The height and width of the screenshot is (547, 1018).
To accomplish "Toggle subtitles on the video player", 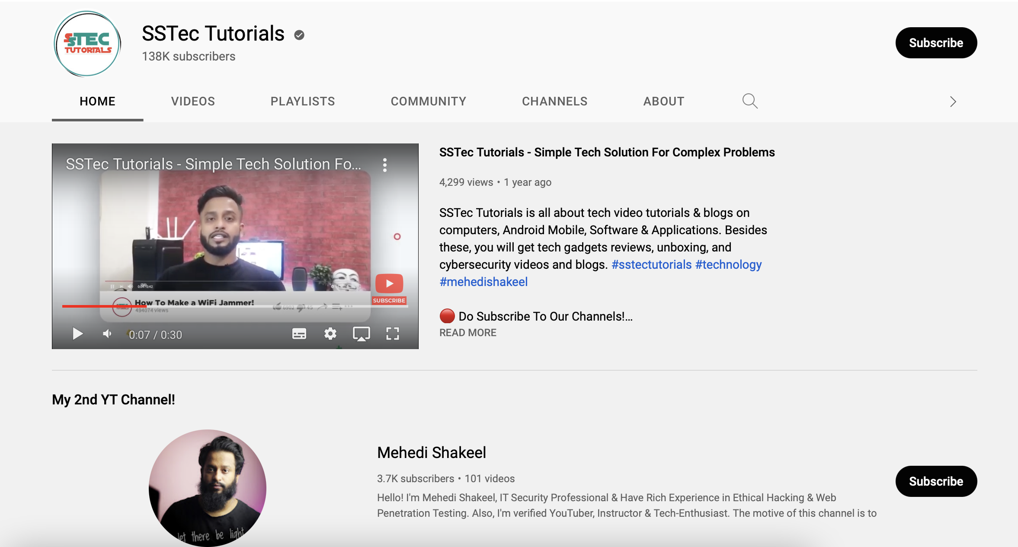I will coord(299,334).
